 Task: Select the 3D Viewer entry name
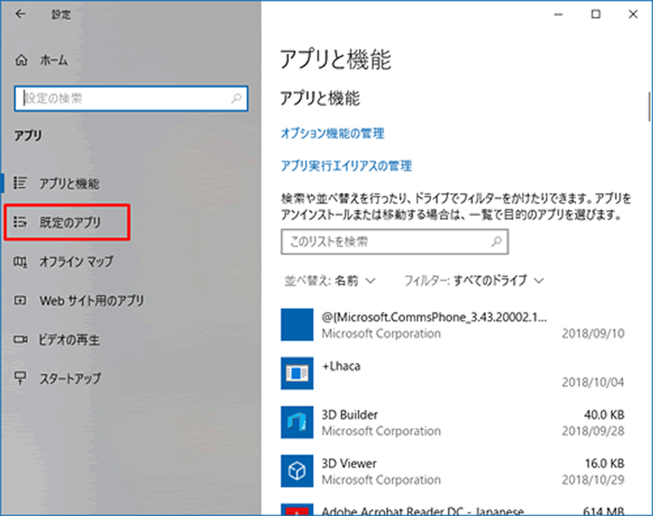349,464
